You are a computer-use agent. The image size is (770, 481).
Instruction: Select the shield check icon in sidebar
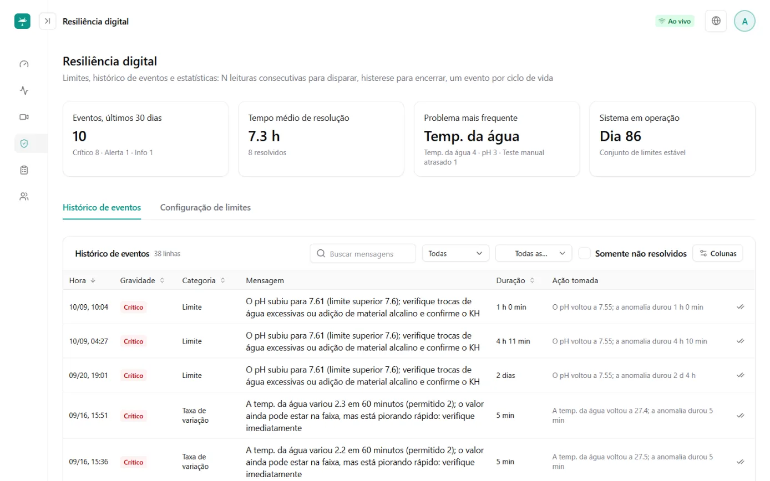click(24, 144)
